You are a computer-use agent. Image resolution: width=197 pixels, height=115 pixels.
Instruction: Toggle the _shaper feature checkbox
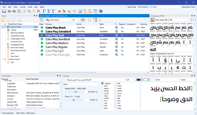tap(102, 83)
